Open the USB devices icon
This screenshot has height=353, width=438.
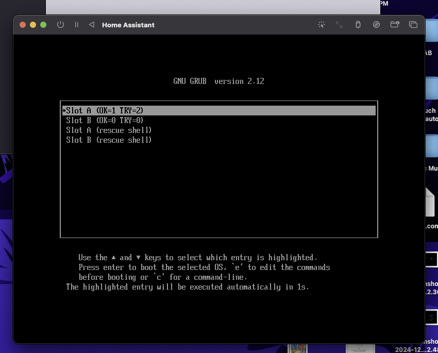358,24
